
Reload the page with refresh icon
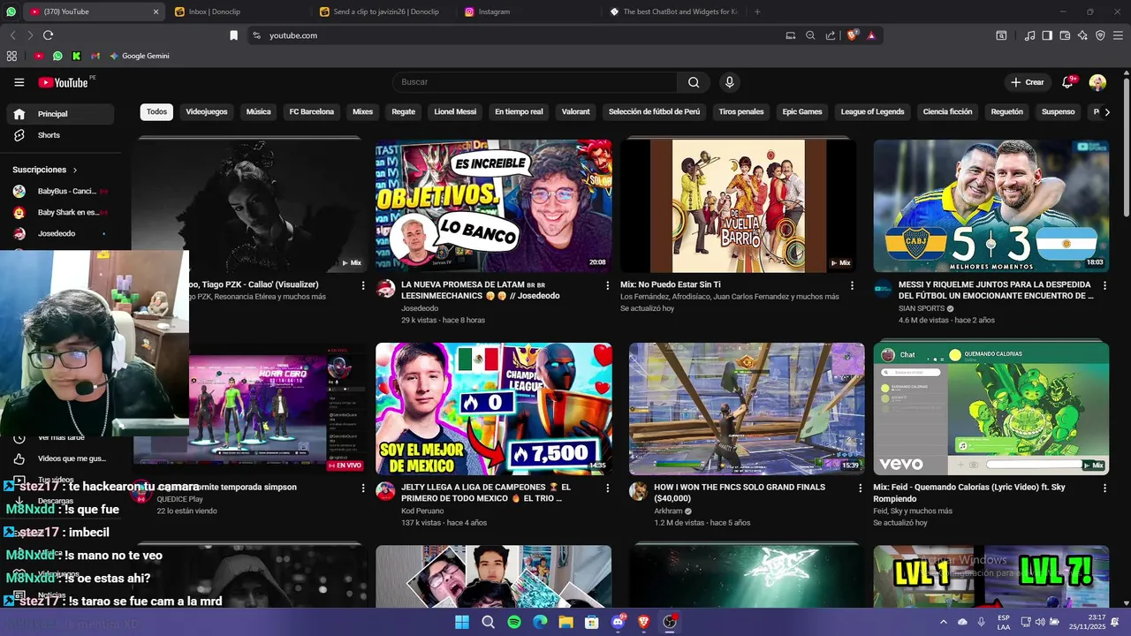coord(48,35)
